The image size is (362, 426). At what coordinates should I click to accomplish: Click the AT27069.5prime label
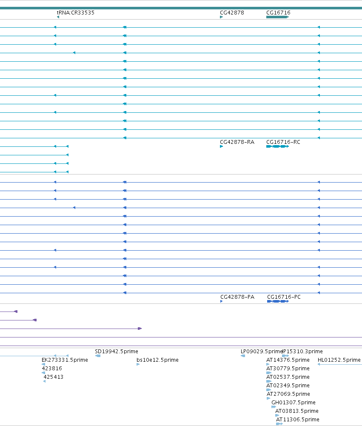(288, 394)
